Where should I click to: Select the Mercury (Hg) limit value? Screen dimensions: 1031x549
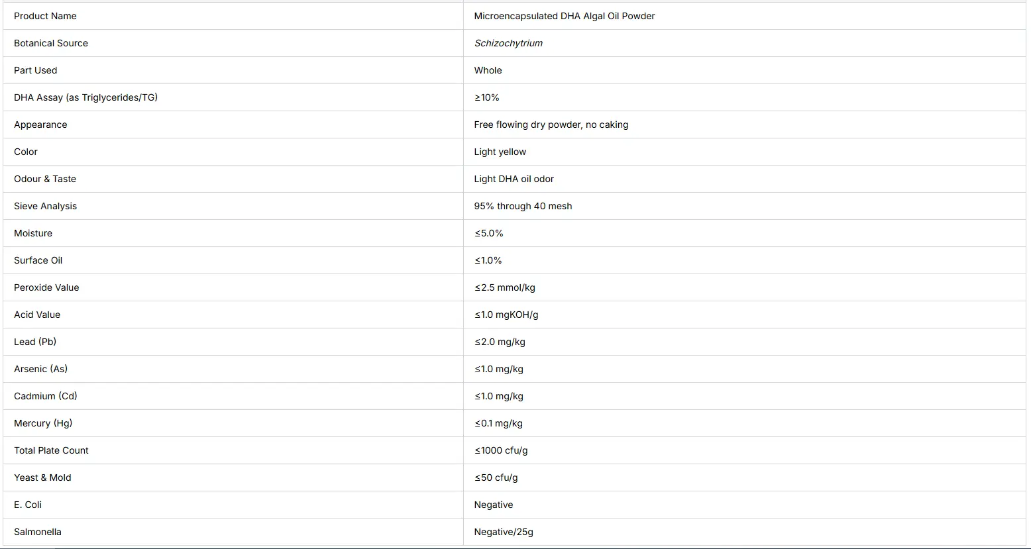tap(498, 423)
